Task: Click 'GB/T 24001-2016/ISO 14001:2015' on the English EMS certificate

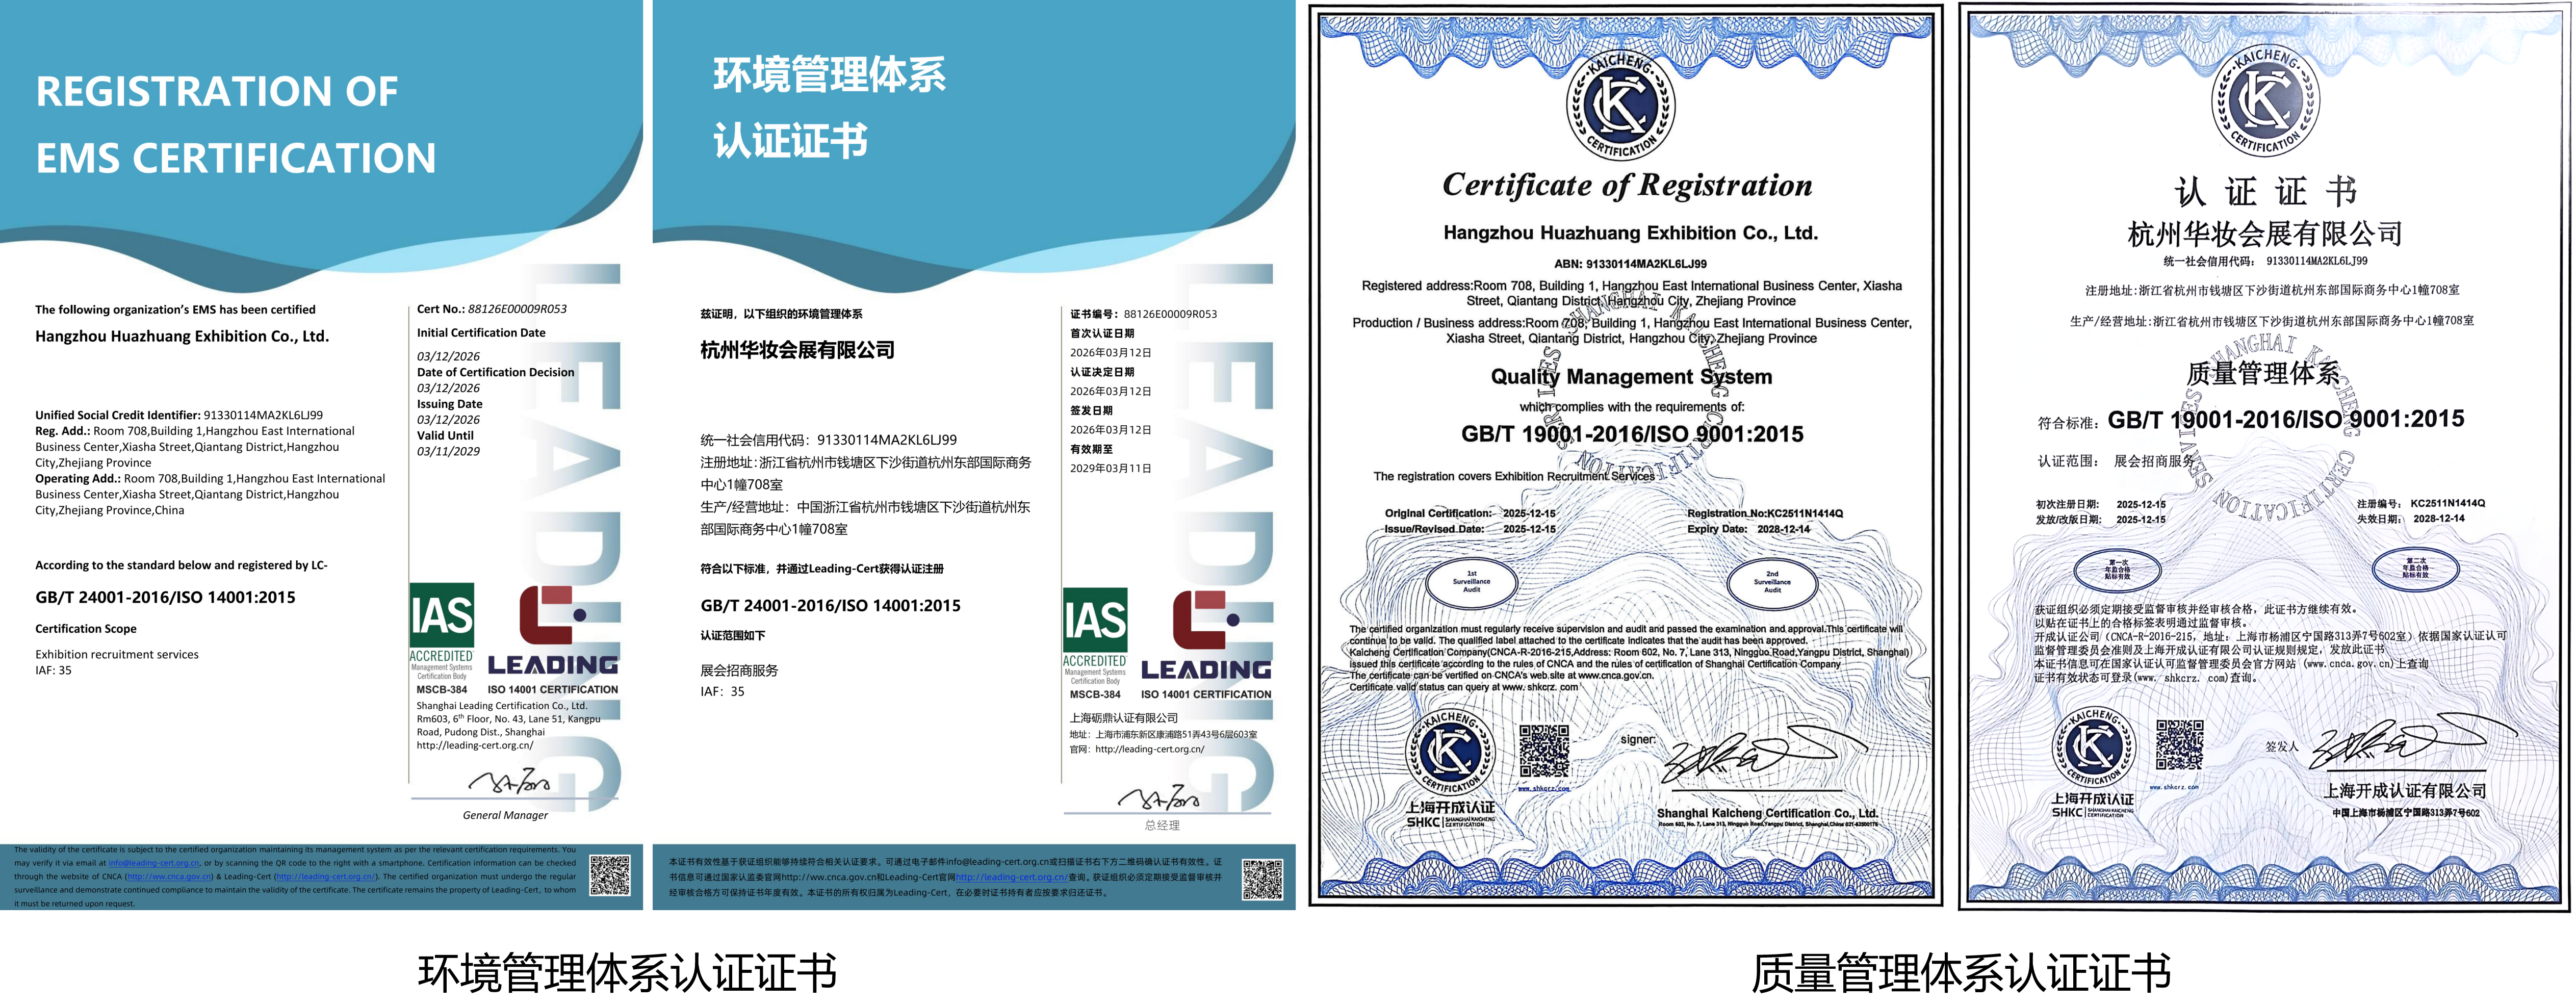Action: pos(166,598)
